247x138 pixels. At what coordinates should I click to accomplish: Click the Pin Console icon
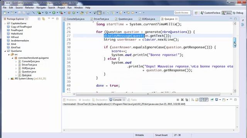(212, 100)
